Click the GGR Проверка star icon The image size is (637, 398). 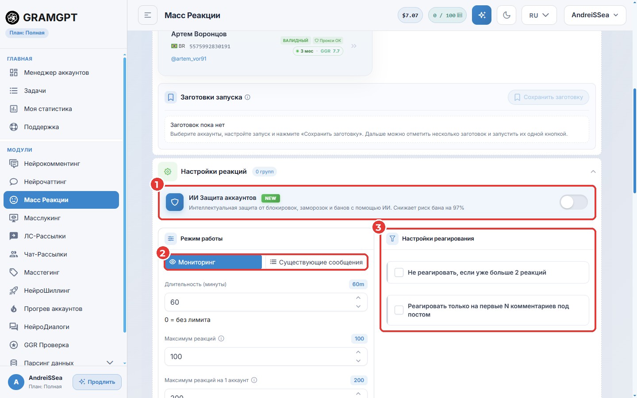[14, 345]
